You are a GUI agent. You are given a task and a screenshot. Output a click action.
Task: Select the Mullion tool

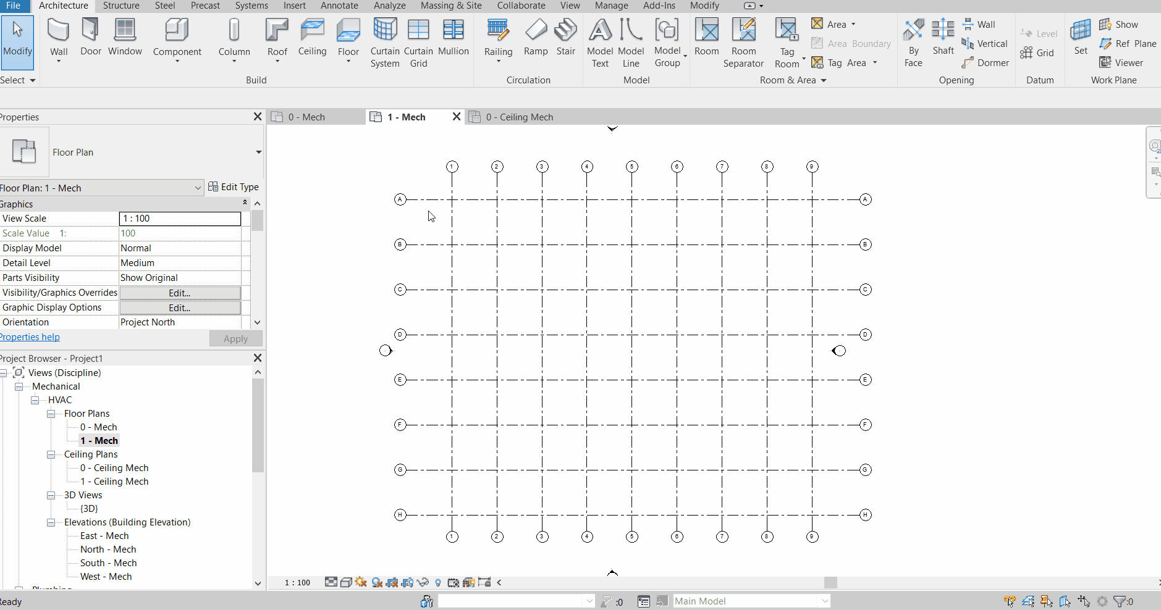click(x=454, y=37)
